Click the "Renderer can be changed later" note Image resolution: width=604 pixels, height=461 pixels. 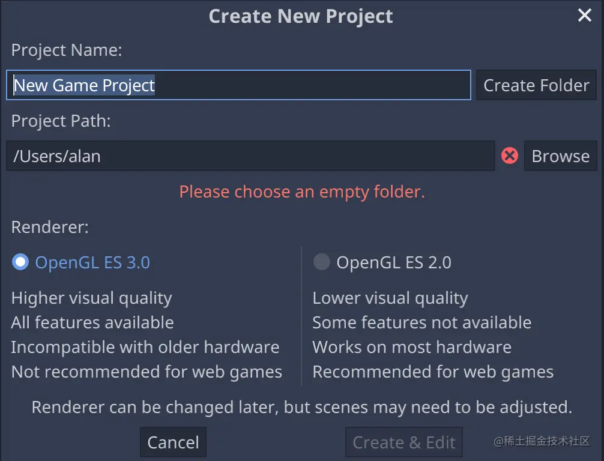coord(301,408)
